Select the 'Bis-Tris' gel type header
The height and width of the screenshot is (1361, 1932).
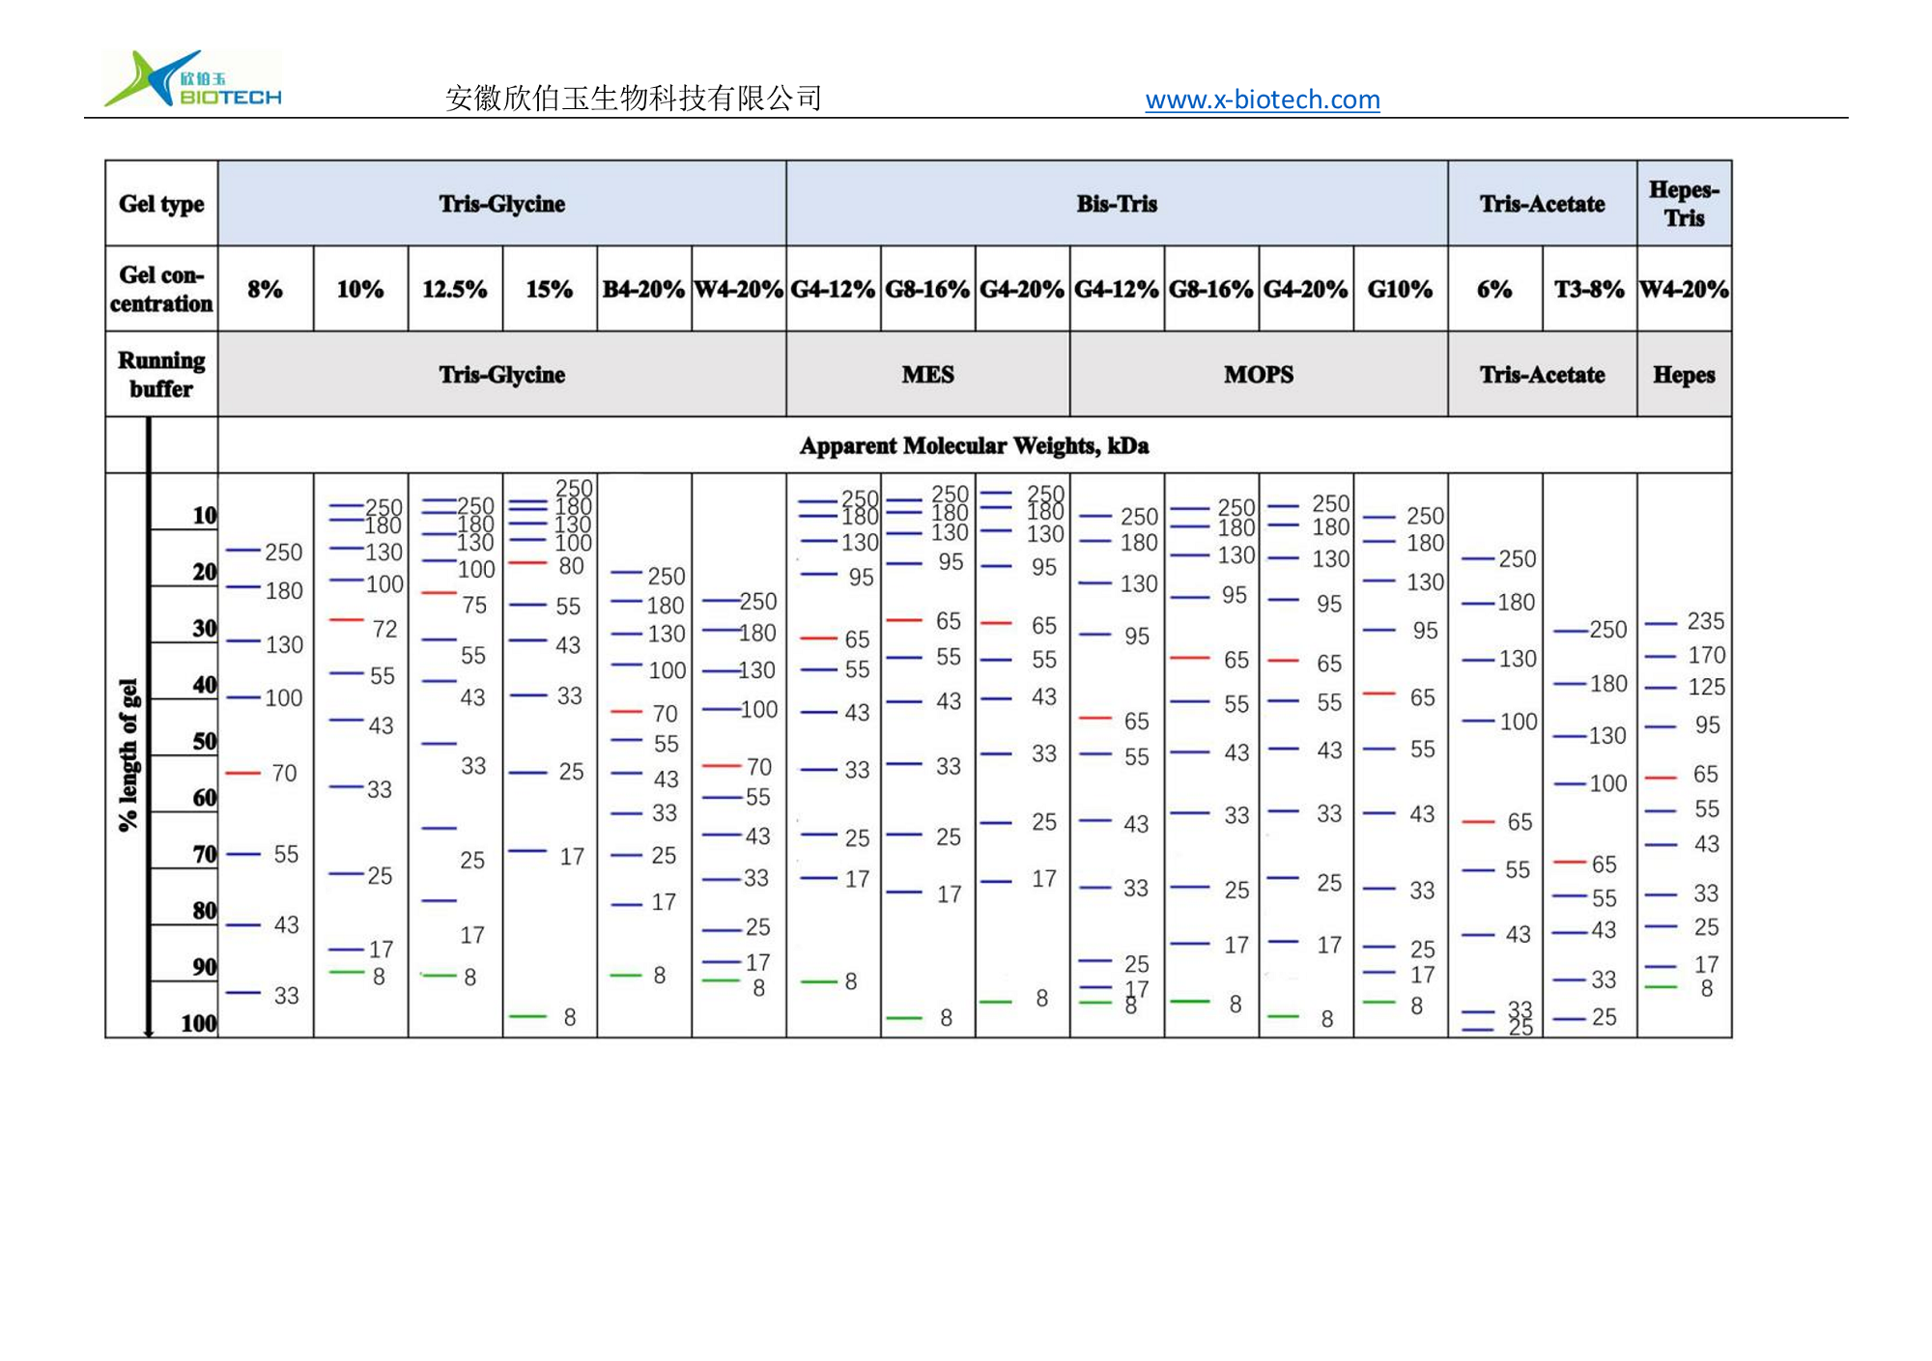(x=1117, y=204)
